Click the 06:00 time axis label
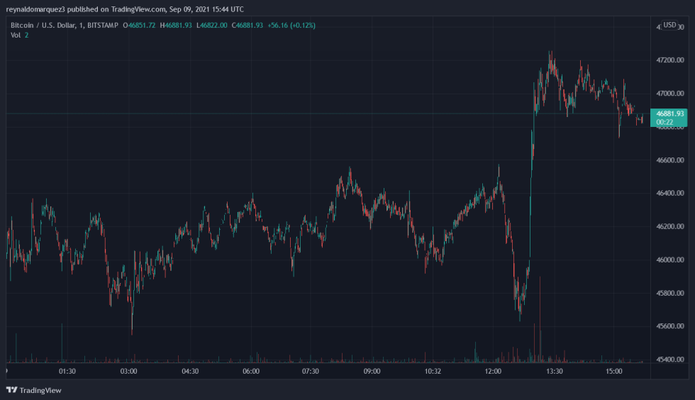The height and width of the screenshot is (400, 695). 250,371
